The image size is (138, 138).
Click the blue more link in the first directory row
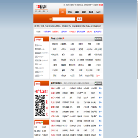tap(100, 88)
